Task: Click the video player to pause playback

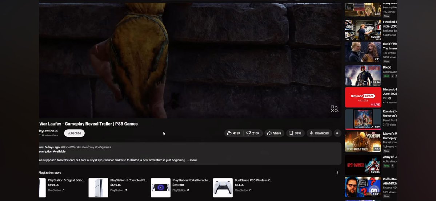Action: (x=190, y=61)
